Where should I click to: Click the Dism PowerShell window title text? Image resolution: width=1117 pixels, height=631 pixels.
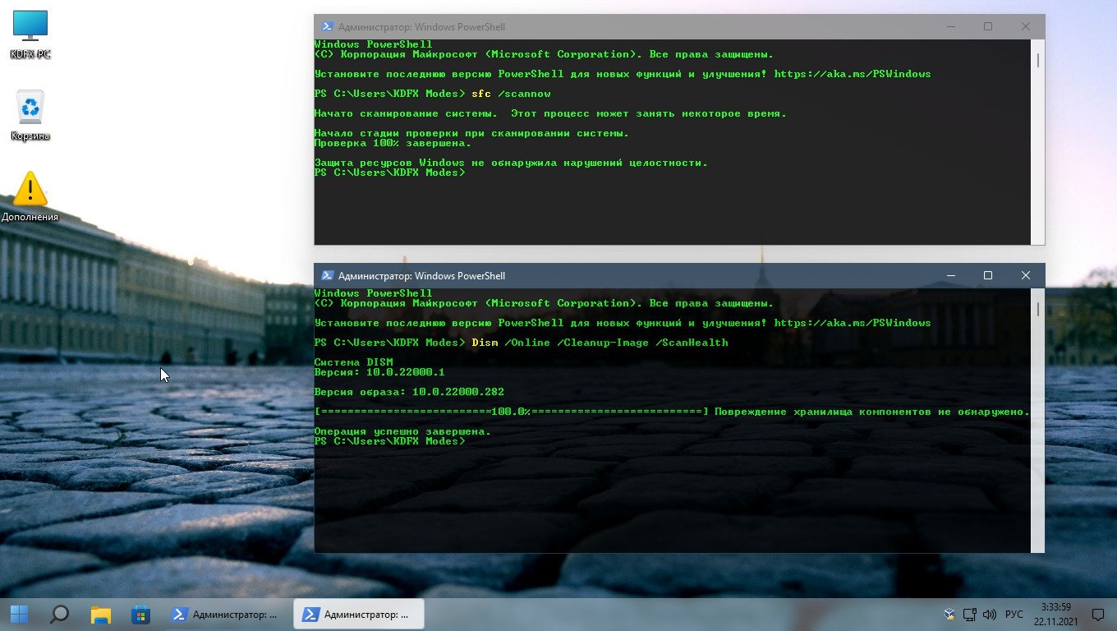click(x=421, y=275)
